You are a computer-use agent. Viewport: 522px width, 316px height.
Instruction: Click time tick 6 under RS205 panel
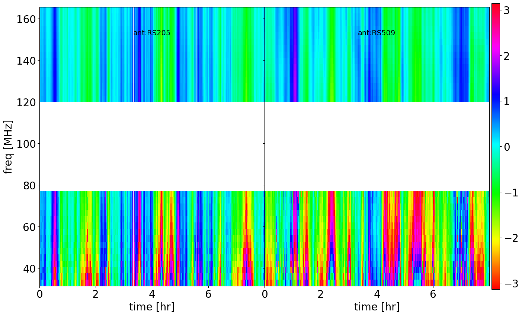coord(208,294)
